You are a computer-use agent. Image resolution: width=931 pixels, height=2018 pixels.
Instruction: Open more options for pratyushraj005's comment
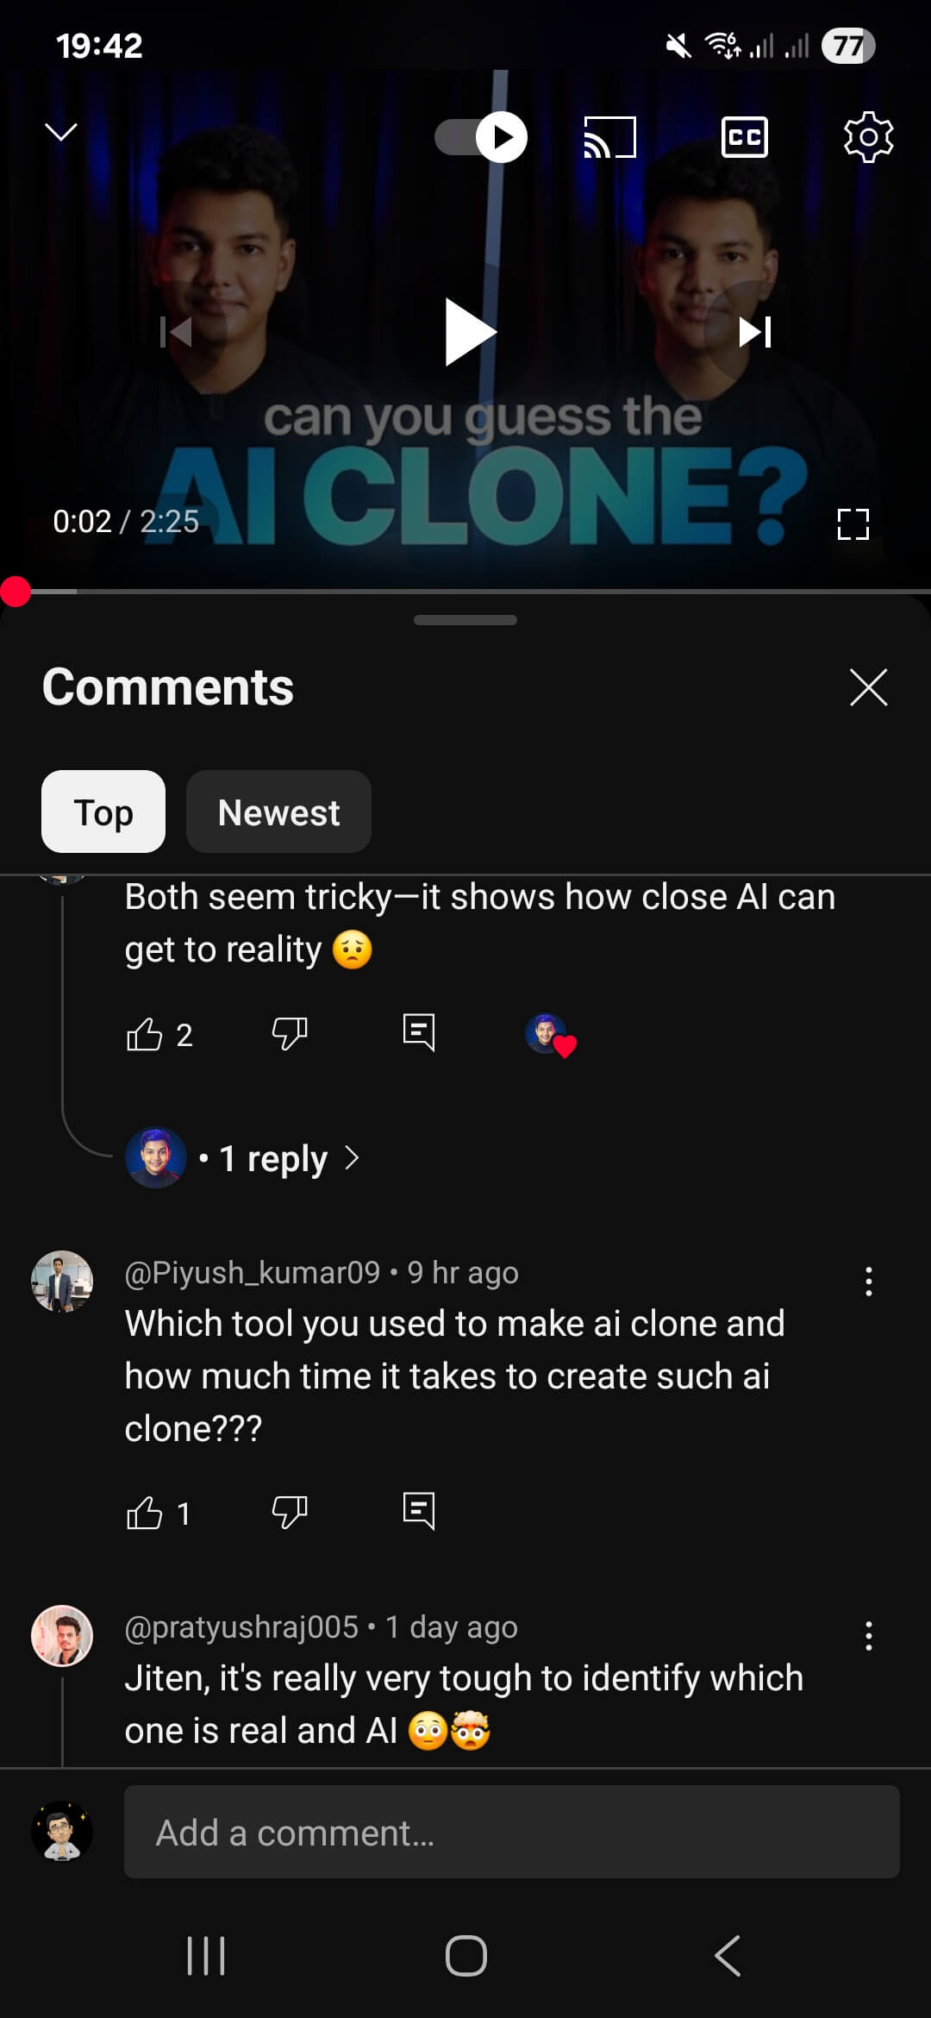pyautogui.click(x=868, y=1636)
